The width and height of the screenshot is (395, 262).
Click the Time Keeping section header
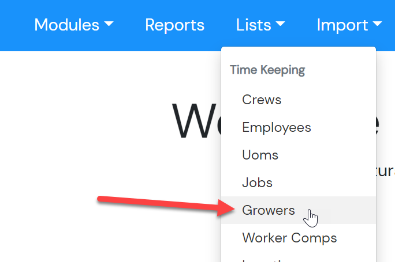click(x=267, y=70)
